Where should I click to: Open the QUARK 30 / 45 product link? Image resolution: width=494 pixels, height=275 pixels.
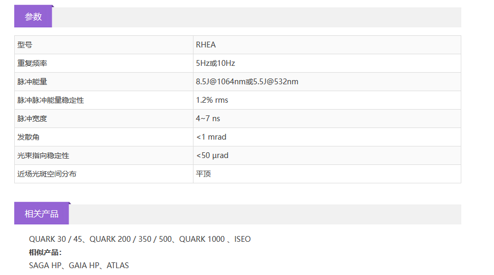(x=55, y=239)
